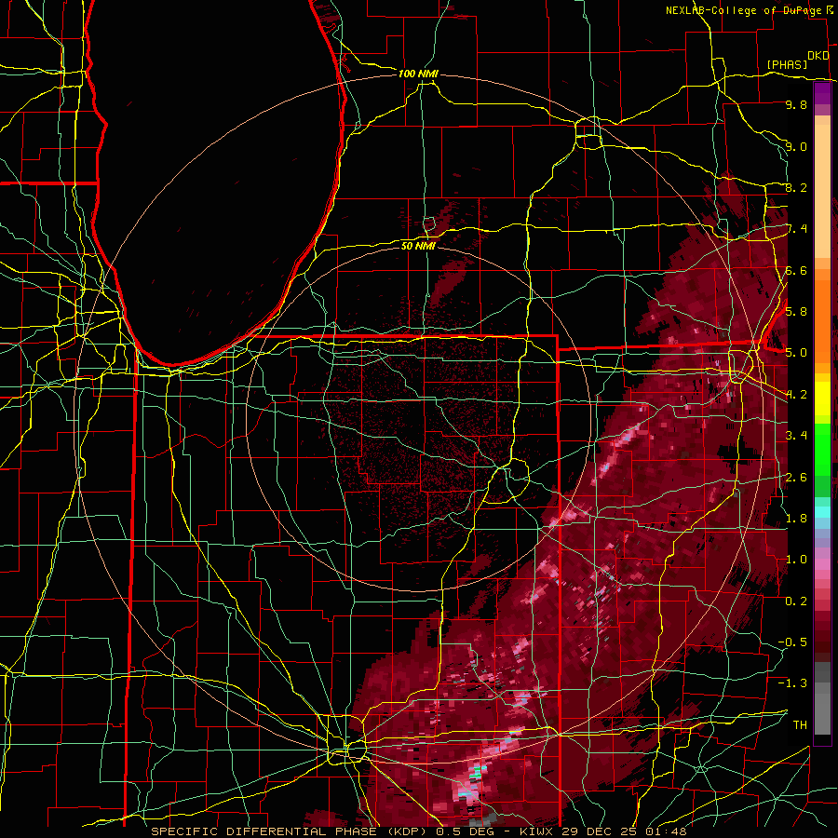Click the -0.5 scale value
838x838 pixels.
pos(792,642)
